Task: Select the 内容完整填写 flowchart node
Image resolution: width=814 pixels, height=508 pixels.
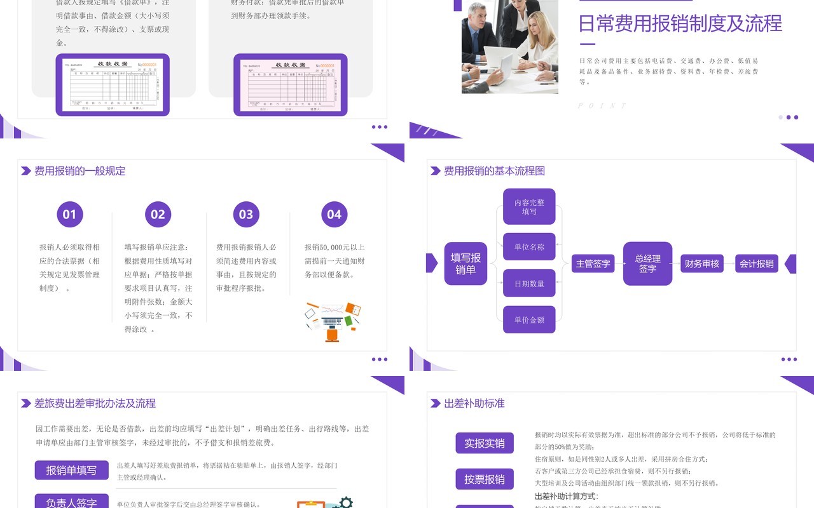Action: [529, 206]
